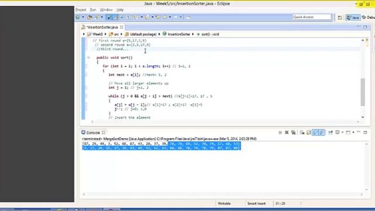This screenshot has height=211, width=375.
Task: Open the Project menu
Action: coord(81,10)
